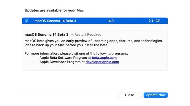Click the empty strip below the selected update row
This screenshot has height=106, width=190.
point(95,25)
